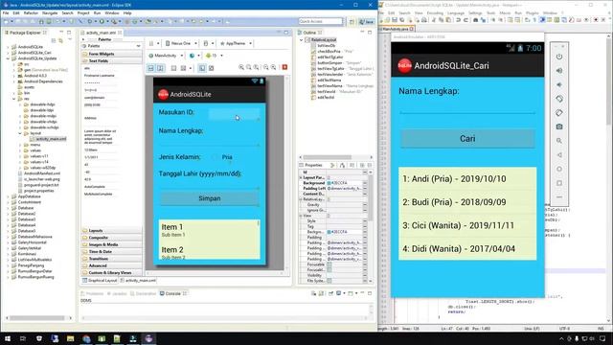The width and height of the screenshot is (613, 345).
Task: Click the emulator overview square icon
Action: (x=559, y=183)
